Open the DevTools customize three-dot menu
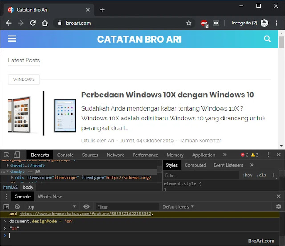Screen dimensions: 285x246 268,155
